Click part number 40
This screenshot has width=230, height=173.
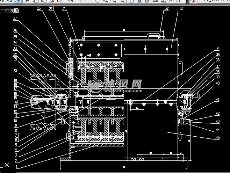point(218,83)
